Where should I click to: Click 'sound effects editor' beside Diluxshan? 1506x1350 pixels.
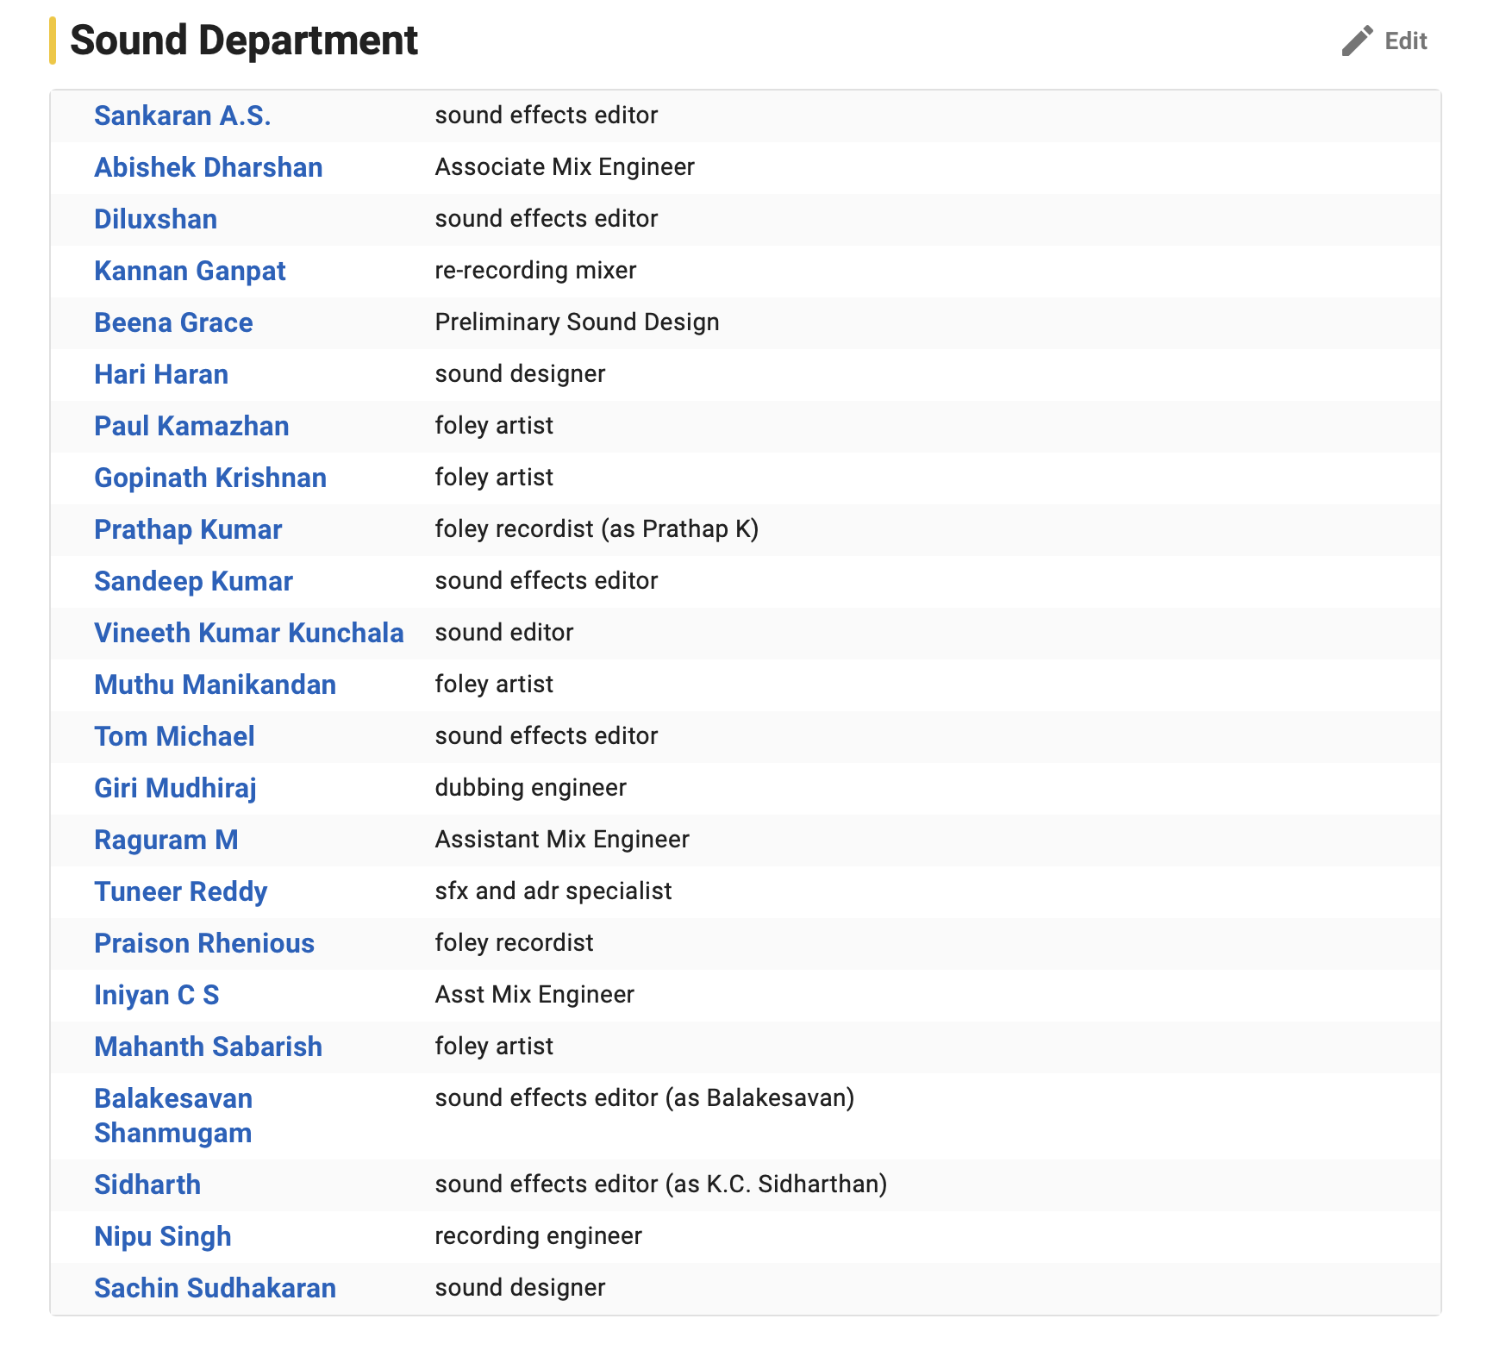point(547,219)
